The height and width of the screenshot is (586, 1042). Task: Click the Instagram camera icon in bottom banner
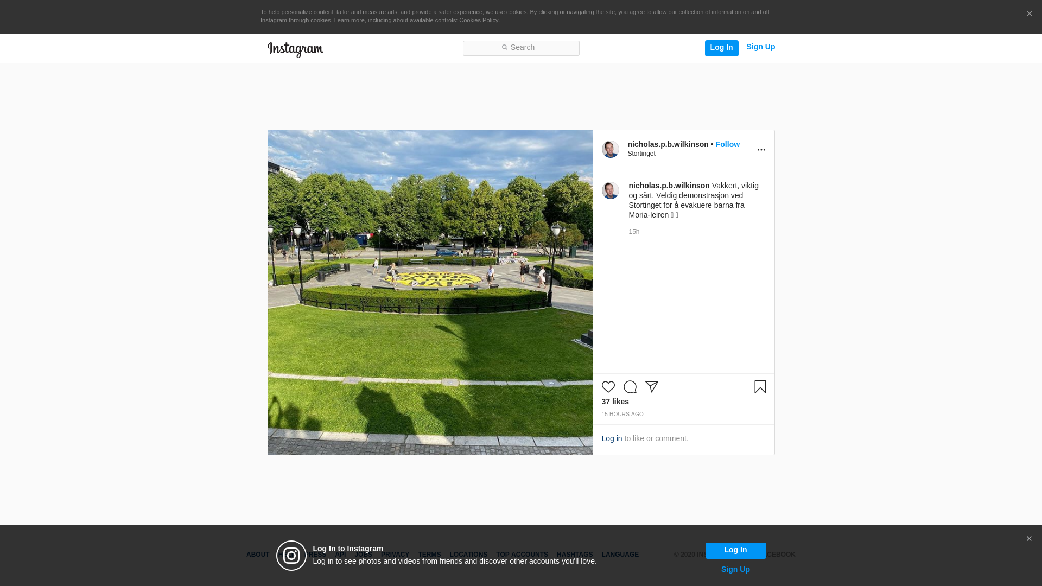tap(291, 556)
